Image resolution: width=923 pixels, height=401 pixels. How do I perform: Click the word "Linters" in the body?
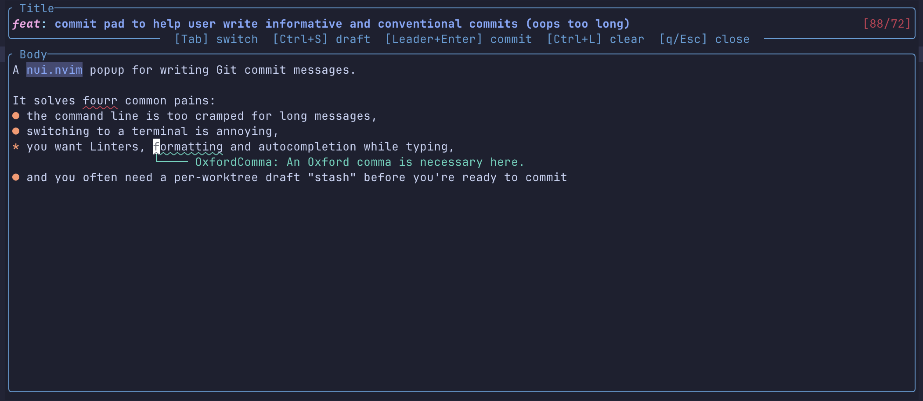pos(114,147)
